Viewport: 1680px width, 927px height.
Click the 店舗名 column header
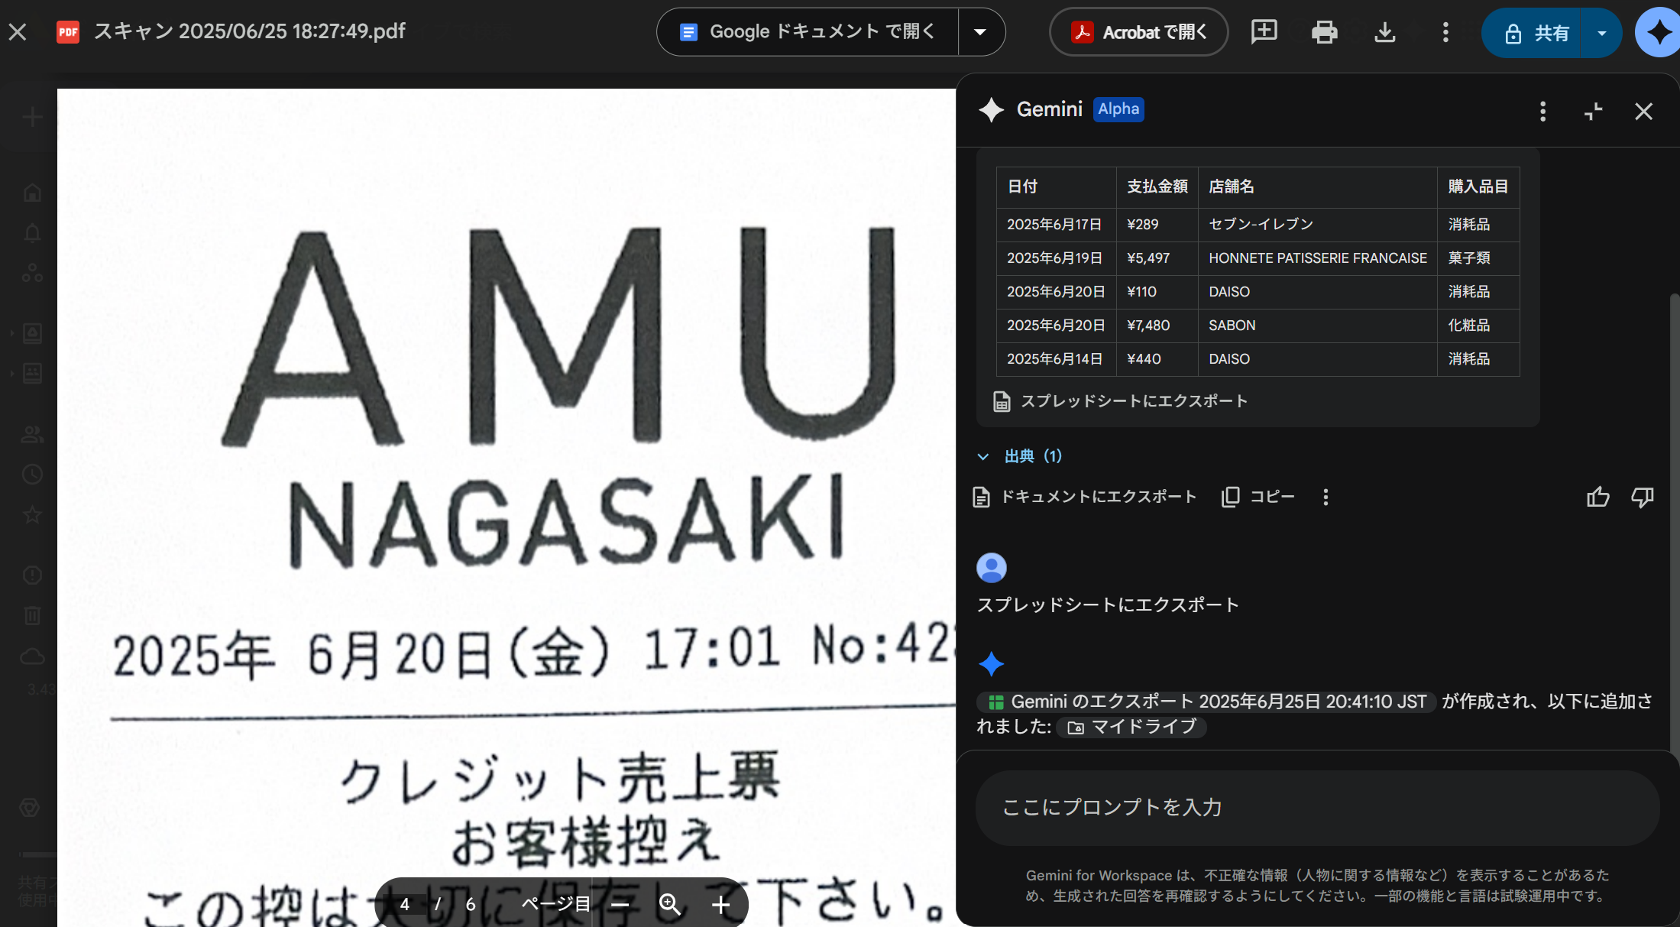(1317, 187)
